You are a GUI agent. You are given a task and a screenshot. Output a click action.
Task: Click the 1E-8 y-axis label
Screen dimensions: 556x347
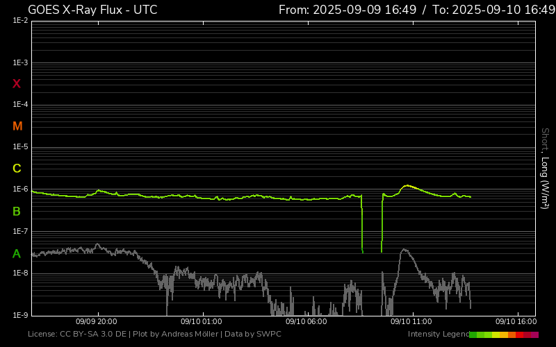(20, 273)
